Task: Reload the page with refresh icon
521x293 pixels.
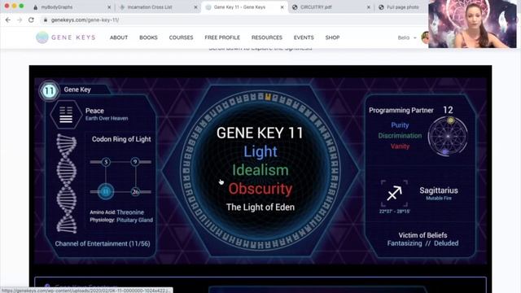Action: [31, 20]
